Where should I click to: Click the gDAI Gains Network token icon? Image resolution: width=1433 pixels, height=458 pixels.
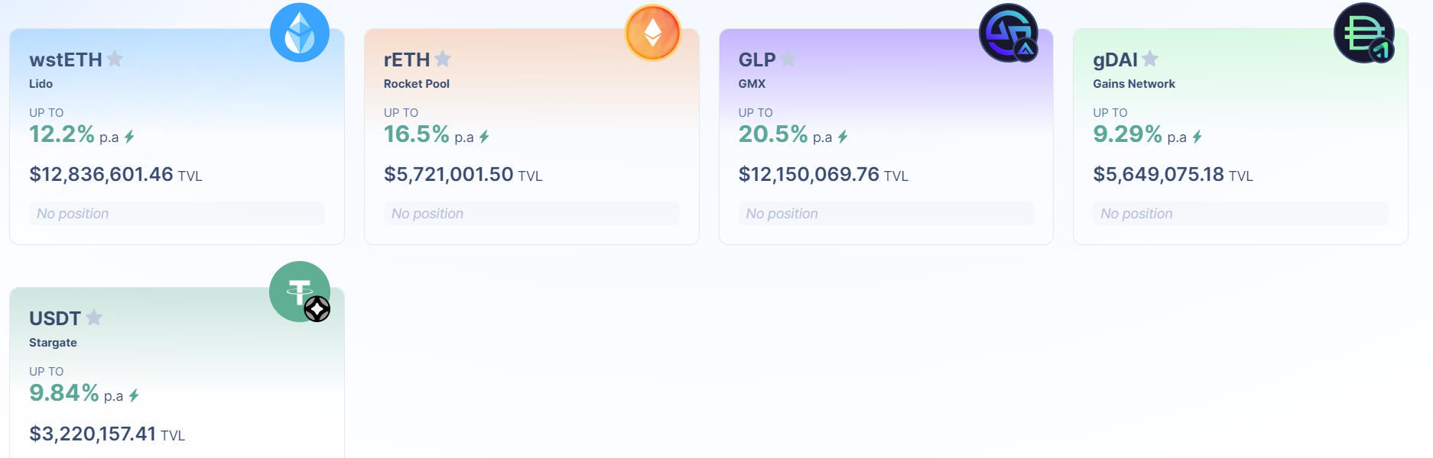tap(1363, 33)
